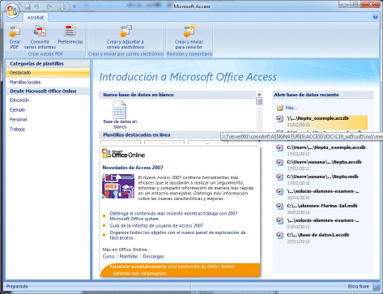Open the Más... folder icon

280,108
